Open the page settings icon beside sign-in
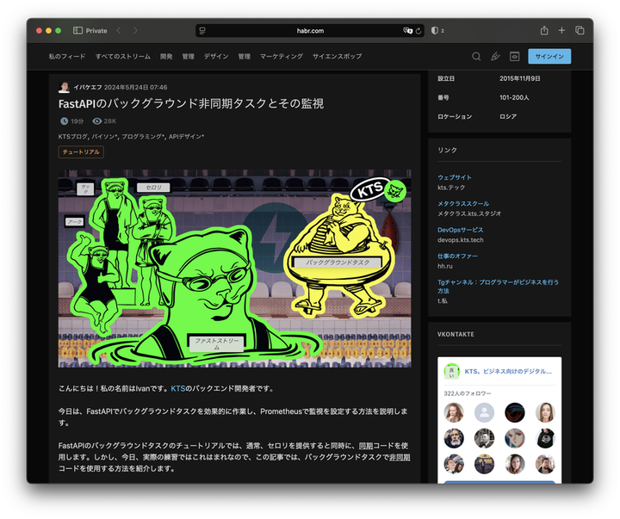 (514, 57)
